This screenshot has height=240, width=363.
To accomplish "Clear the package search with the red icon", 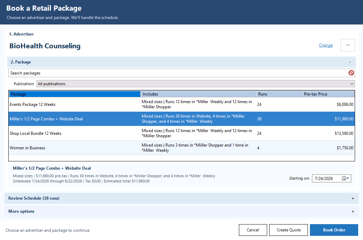I will [x=351, y=73].
